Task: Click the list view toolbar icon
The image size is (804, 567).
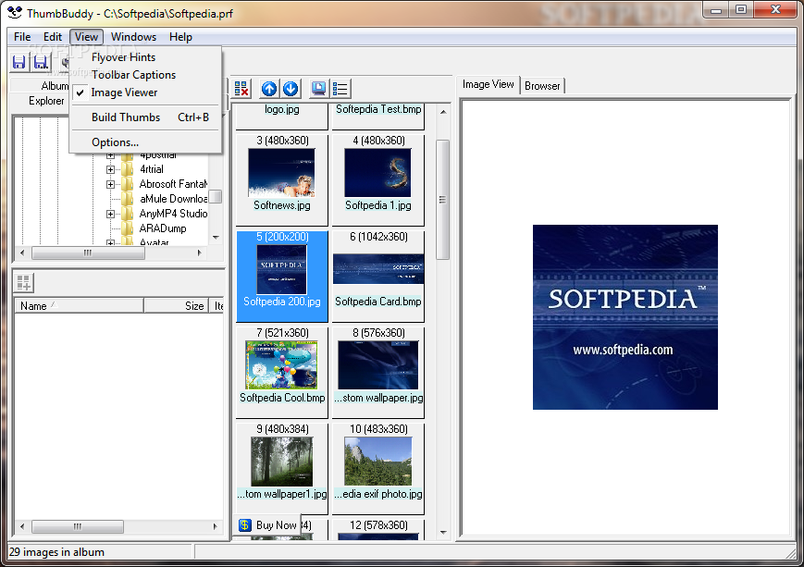Action: (340, 89)
